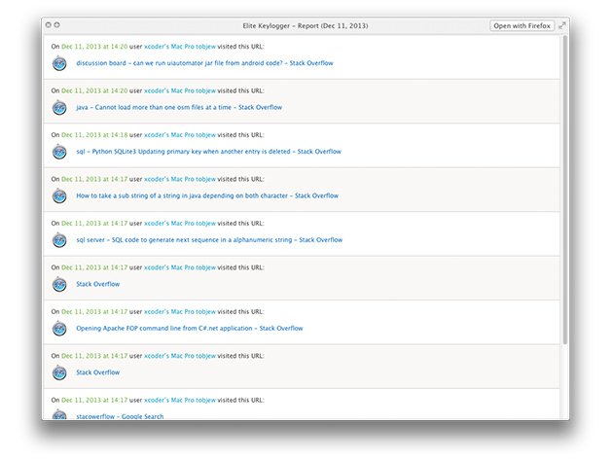This screenshot has height=460, width=613.
Task: Click Safari icon beside java osm files entry
Action: (x=59, y=107)
